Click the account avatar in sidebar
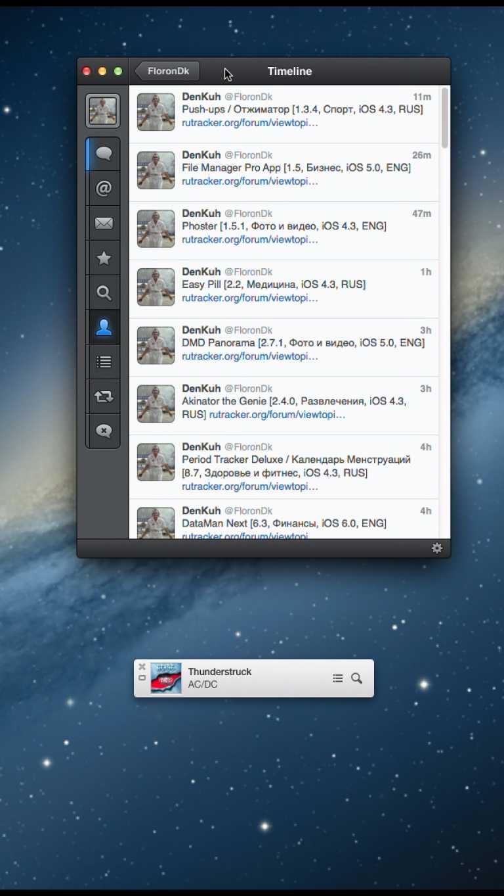504x896 pixels. point(103,110)
